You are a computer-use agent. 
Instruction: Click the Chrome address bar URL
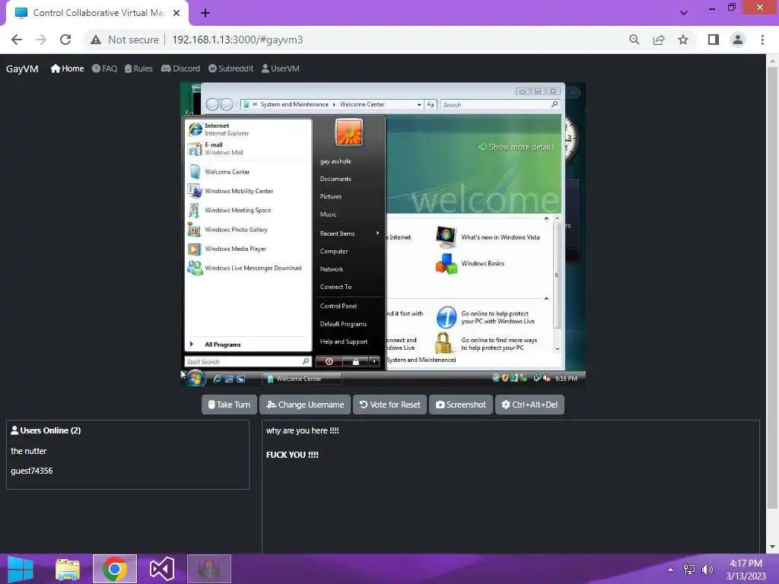click(x=237, y=40)
